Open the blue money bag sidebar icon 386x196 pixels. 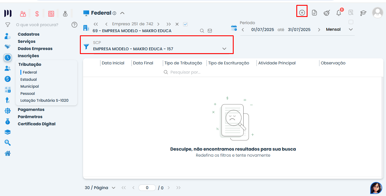coord(7,121)
